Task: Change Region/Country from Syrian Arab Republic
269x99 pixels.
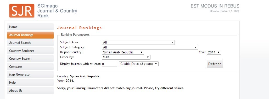Action: (x=123, y=52)
